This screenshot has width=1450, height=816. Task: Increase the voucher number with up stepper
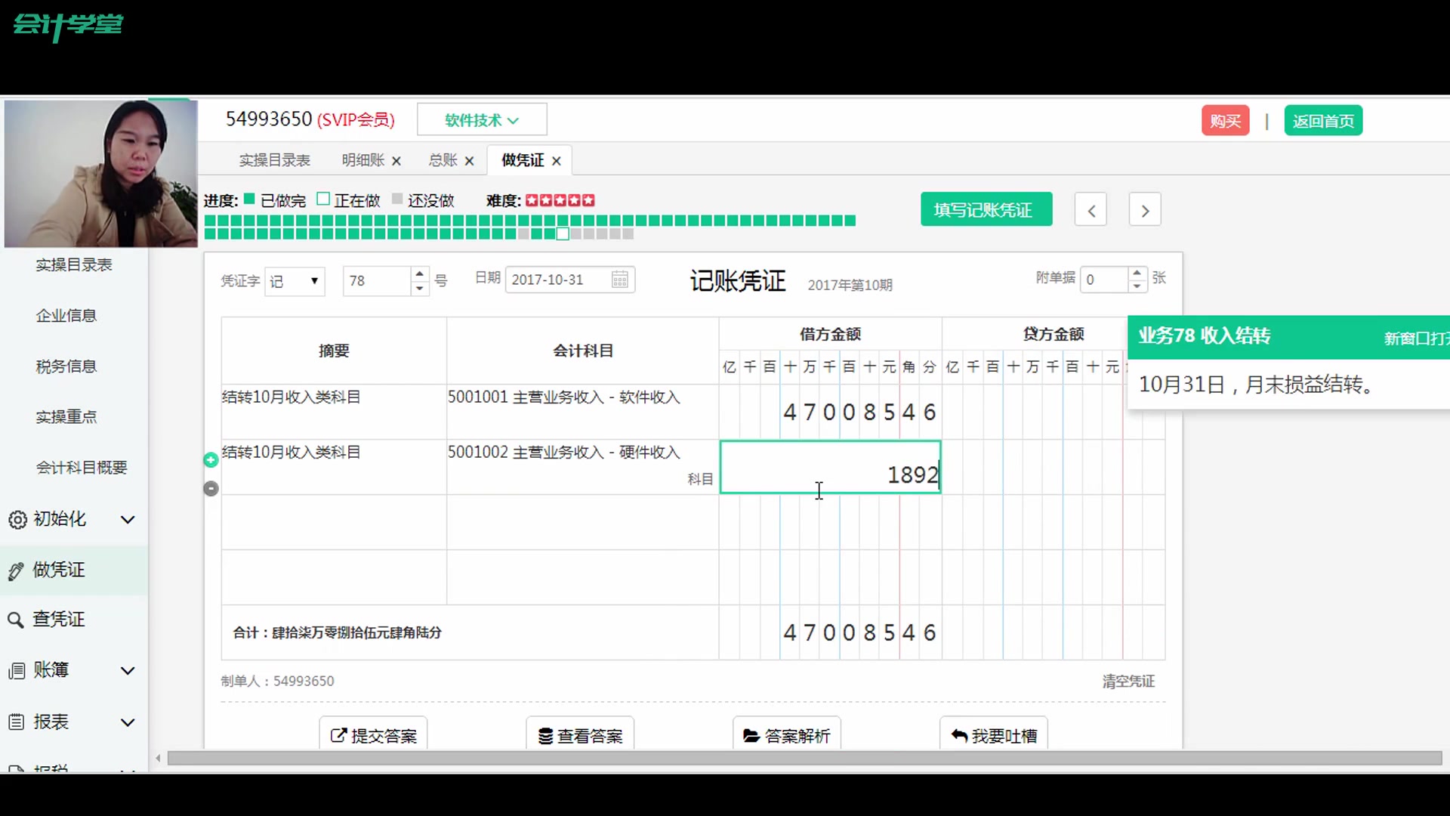[420, 274]
